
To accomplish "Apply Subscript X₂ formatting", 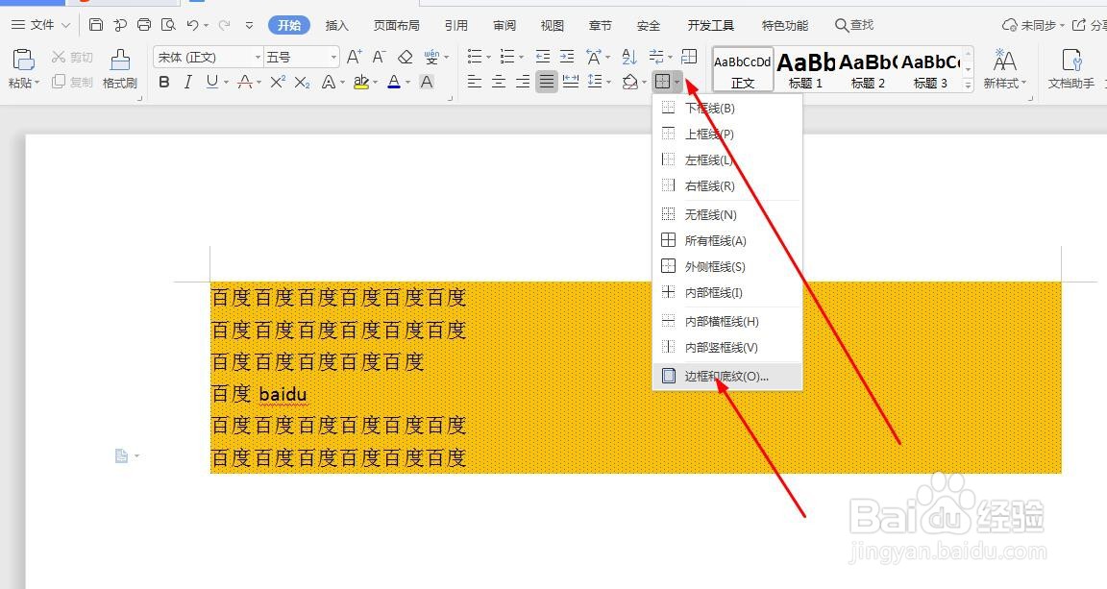I will tap(302, 82).
